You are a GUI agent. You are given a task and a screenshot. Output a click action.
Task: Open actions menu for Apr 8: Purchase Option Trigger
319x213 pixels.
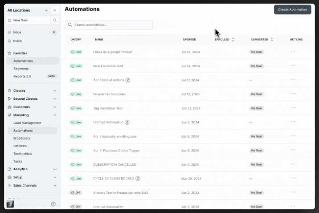[293, 150]
